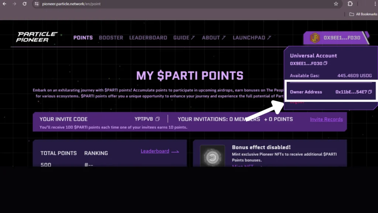Copy the Universal Account address
The image size is (378, 213).
tap(326, 63)
